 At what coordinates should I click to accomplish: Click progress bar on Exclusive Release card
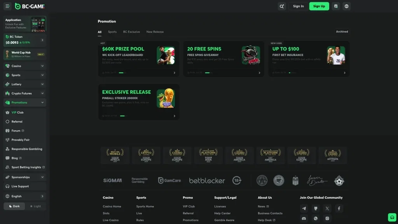[x=123, y=116]
